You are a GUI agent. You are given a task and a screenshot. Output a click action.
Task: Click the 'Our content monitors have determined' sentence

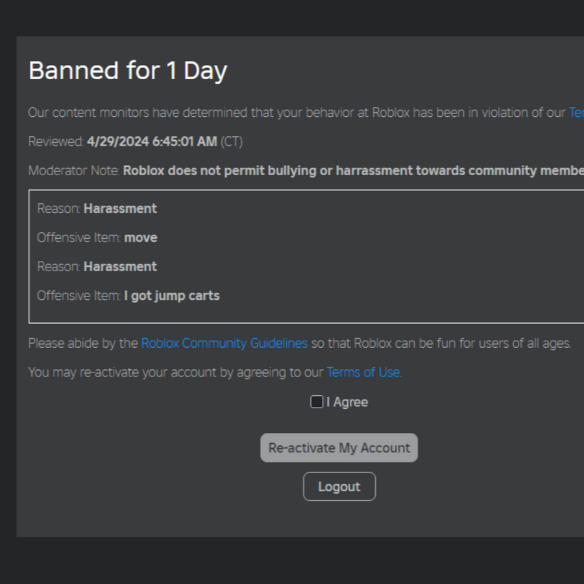pyautogui.click(x=297, y=112)
